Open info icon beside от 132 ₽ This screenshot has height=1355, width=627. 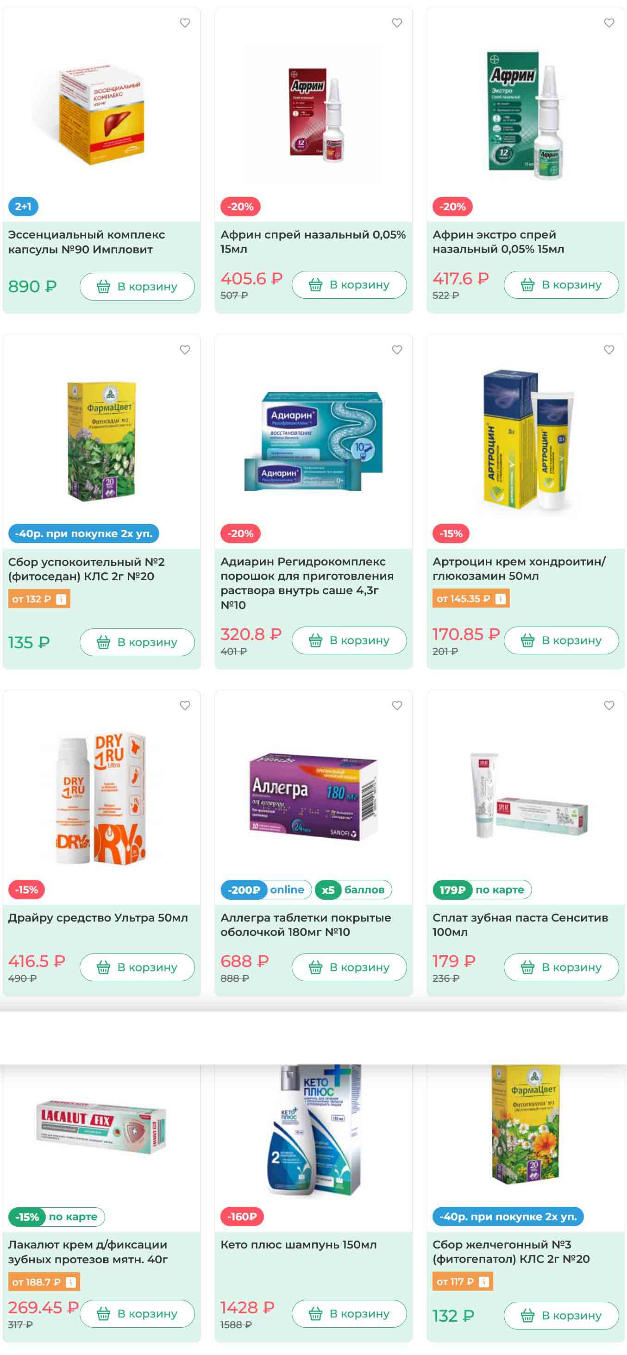pyautogui.click(x=61, y=599)
